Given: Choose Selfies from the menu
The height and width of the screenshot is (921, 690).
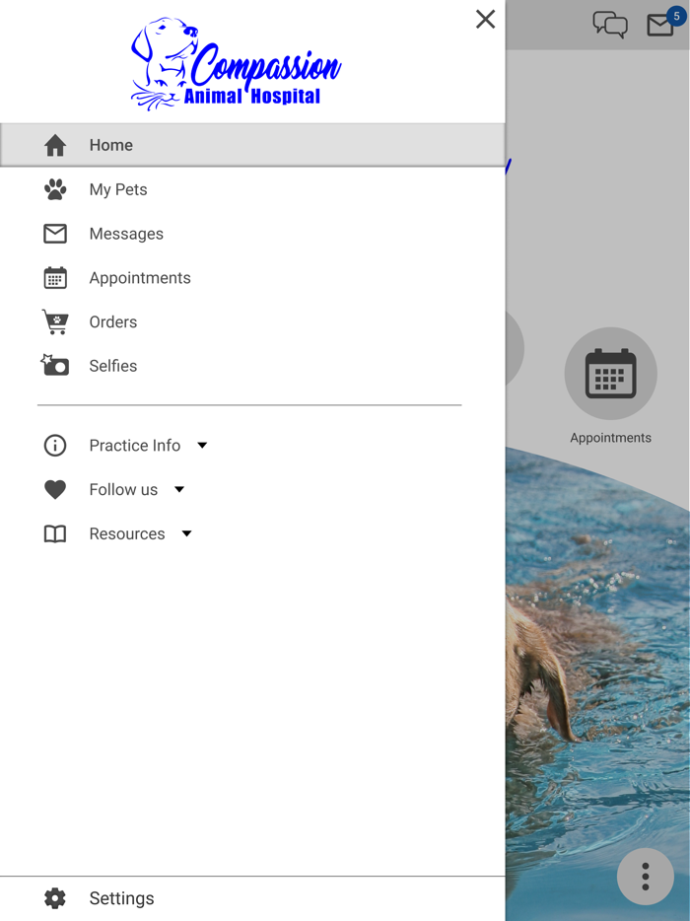Looking at the screenshot, I should point(252,366).
